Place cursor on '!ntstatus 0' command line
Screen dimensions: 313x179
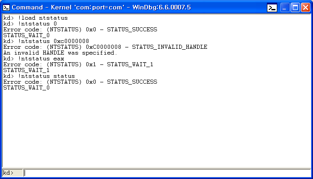30,24
